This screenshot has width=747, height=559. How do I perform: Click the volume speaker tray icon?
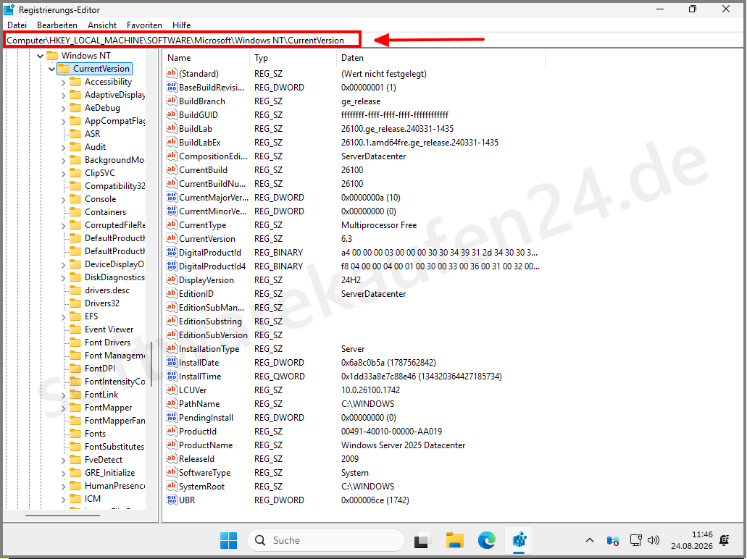[654, 540]
